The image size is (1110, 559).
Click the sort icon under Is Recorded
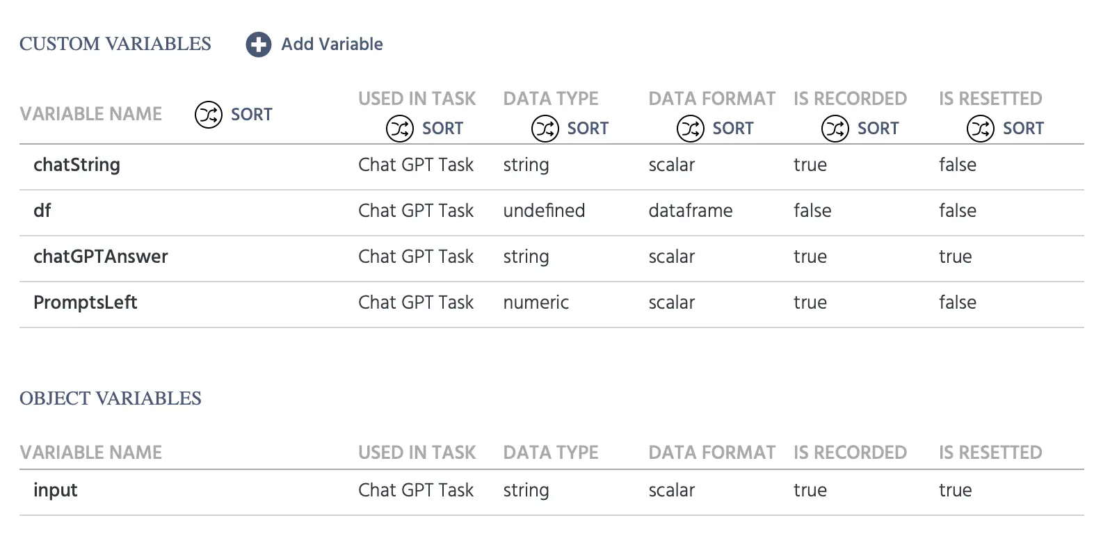pyautogui.click(x=835, y=129)
